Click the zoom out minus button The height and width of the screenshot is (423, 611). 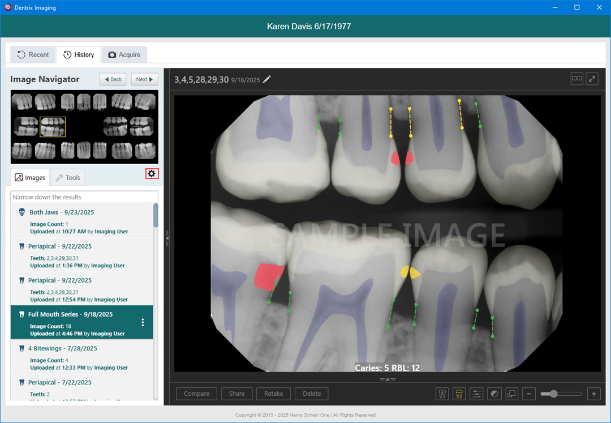click(529, 394)
